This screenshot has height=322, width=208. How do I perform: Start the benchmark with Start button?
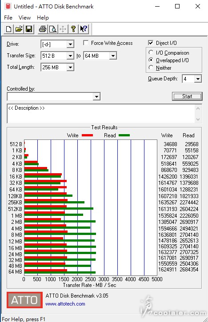point(187,96)
